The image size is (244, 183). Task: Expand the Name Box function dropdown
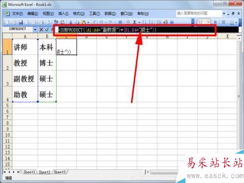[x=35, y=30]
